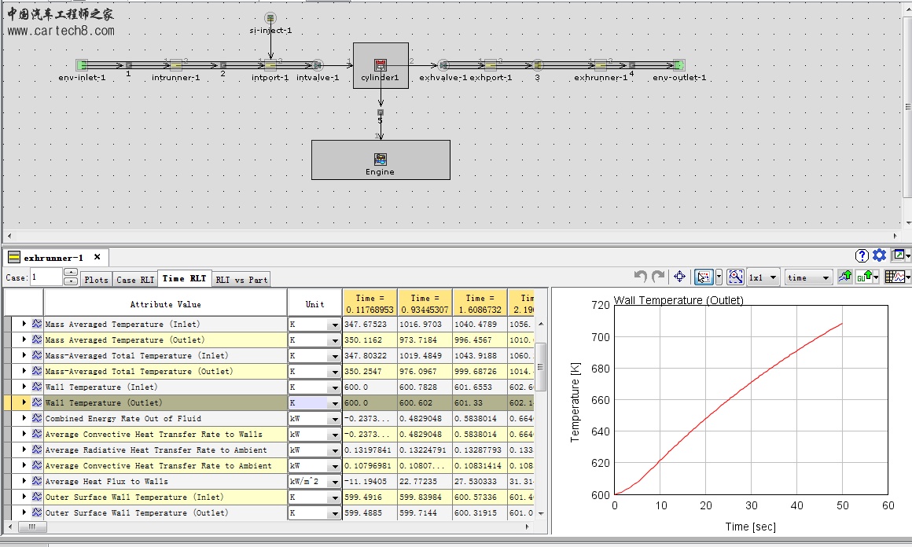Click the zoom-to-region magnifier tool
The image size is (912, 547).
tap(735, 277)
